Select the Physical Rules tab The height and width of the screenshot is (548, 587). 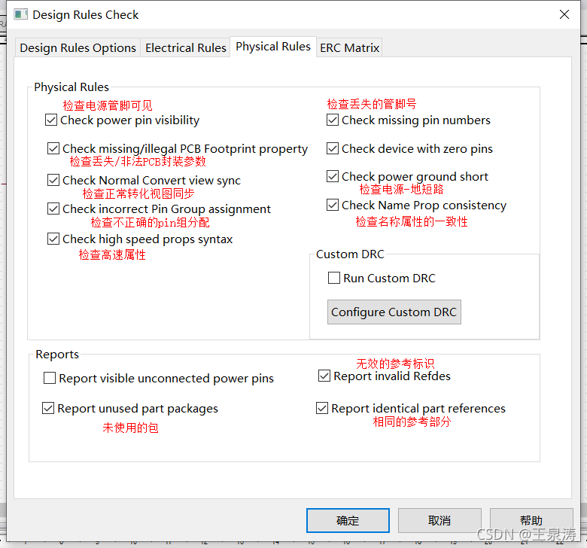pyautogui.click(x=272, y=47)
